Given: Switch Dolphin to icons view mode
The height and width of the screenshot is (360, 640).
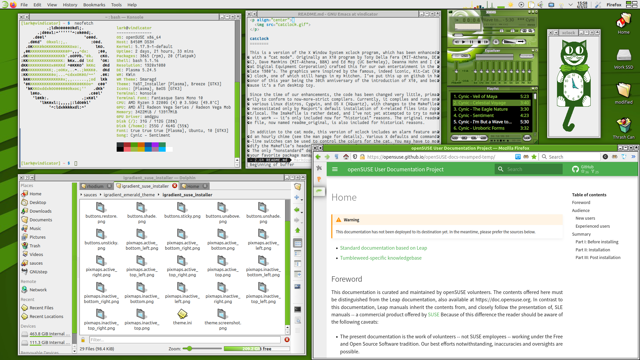Looking at the screenshot, I should [x=298, y=243].
